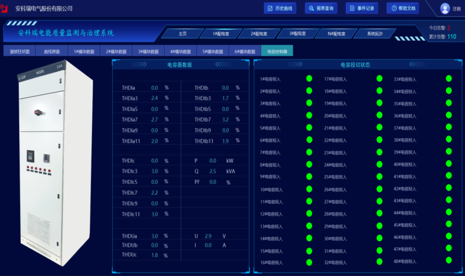Screen dimensions: 465x276
Task: Click the 45#电容投入 label
Action: click(405, 225)
